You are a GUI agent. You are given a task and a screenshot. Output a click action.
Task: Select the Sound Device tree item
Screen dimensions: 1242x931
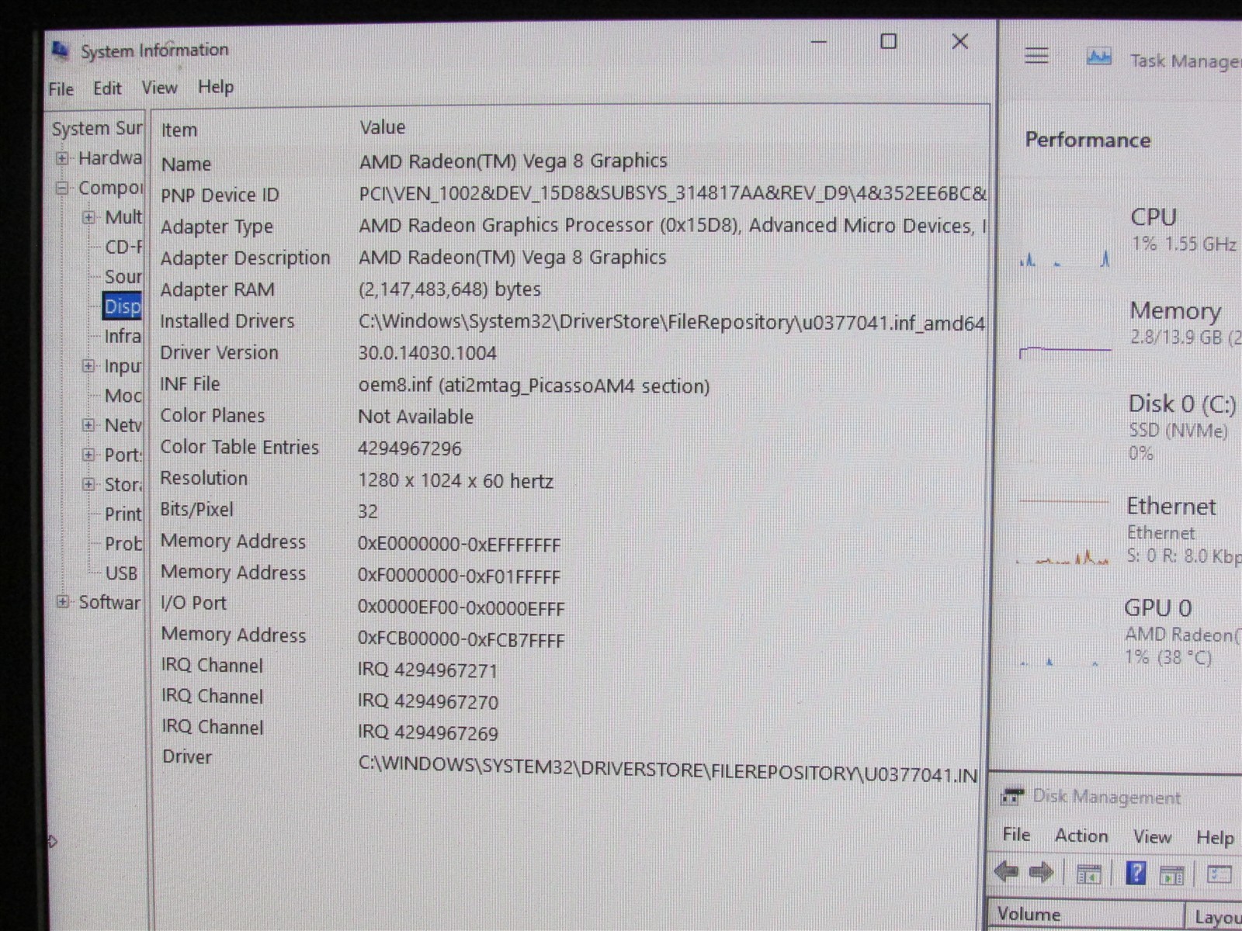123,277
